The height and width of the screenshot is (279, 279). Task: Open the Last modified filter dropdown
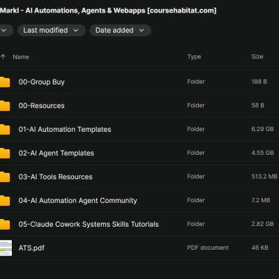52,30
